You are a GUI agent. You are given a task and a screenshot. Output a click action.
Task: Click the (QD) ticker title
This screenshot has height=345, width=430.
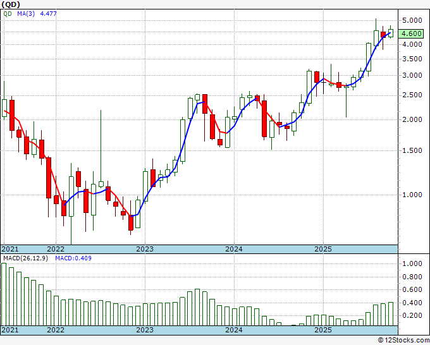(11, 4)
